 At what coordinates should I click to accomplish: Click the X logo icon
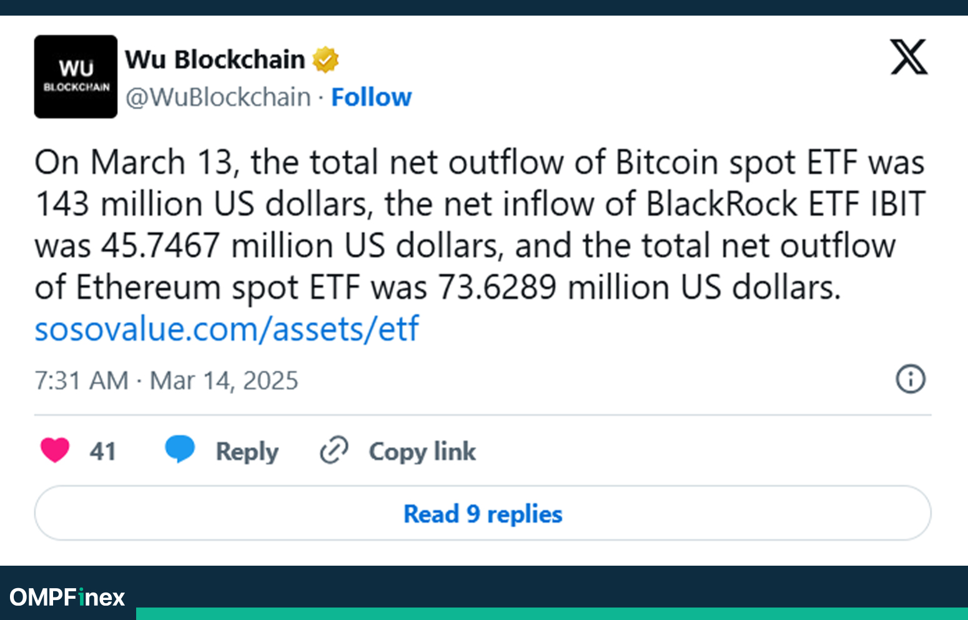coord(909,57)
